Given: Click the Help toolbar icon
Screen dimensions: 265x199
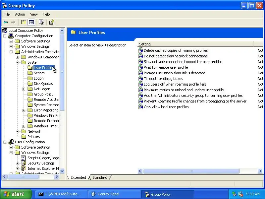Looking at the screenshot, I should tap(51, 22).
